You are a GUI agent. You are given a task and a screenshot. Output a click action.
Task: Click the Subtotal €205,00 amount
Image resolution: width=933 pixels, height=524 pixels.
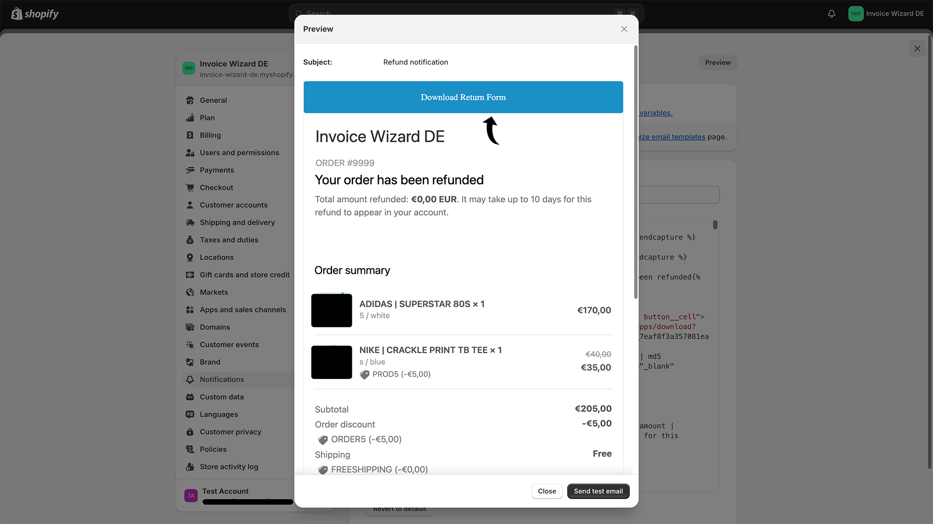[x=593, y=409]
